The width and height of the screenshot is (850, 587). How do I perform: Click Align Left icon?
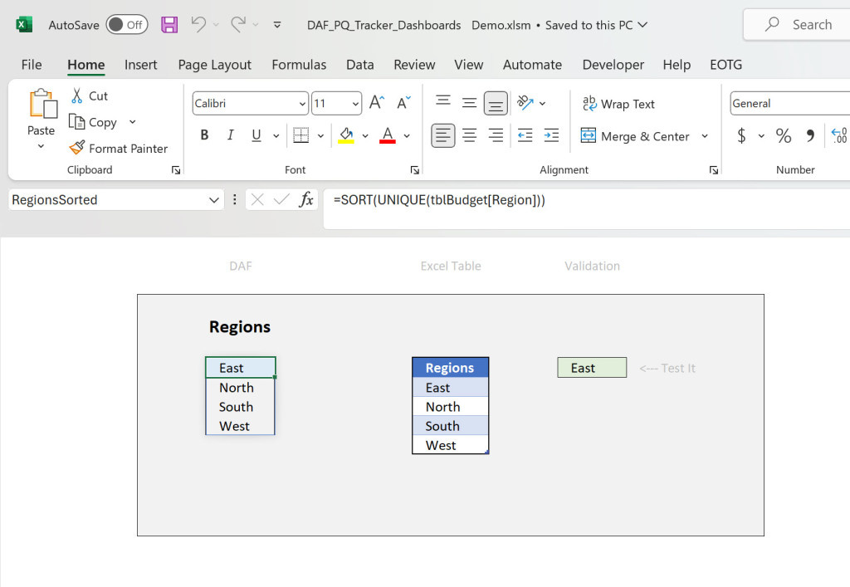[x=443, y=135]
